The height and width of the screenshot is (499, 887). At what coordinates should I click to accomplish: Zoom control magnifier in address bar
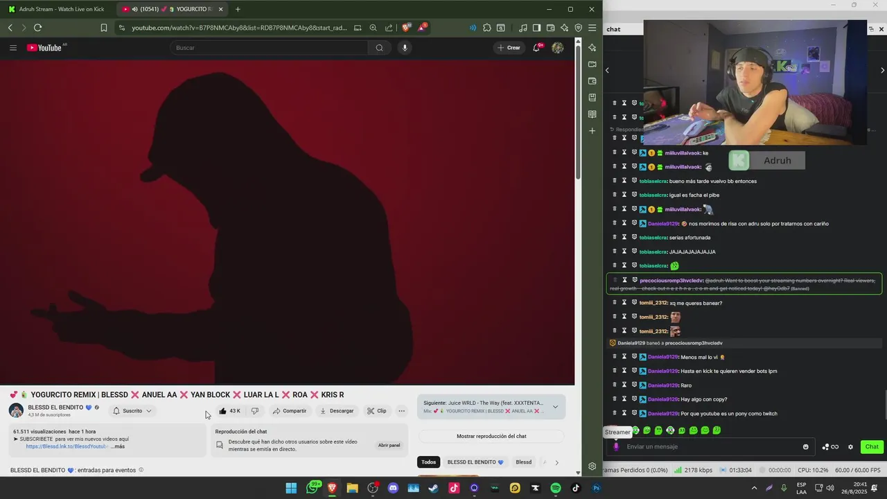tap(373, 28)
